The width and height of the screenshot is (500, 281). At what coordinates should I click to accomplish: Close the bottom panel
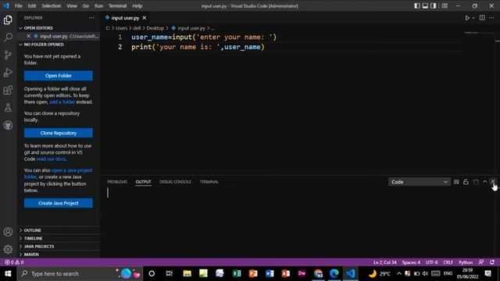tap(493, 182)
